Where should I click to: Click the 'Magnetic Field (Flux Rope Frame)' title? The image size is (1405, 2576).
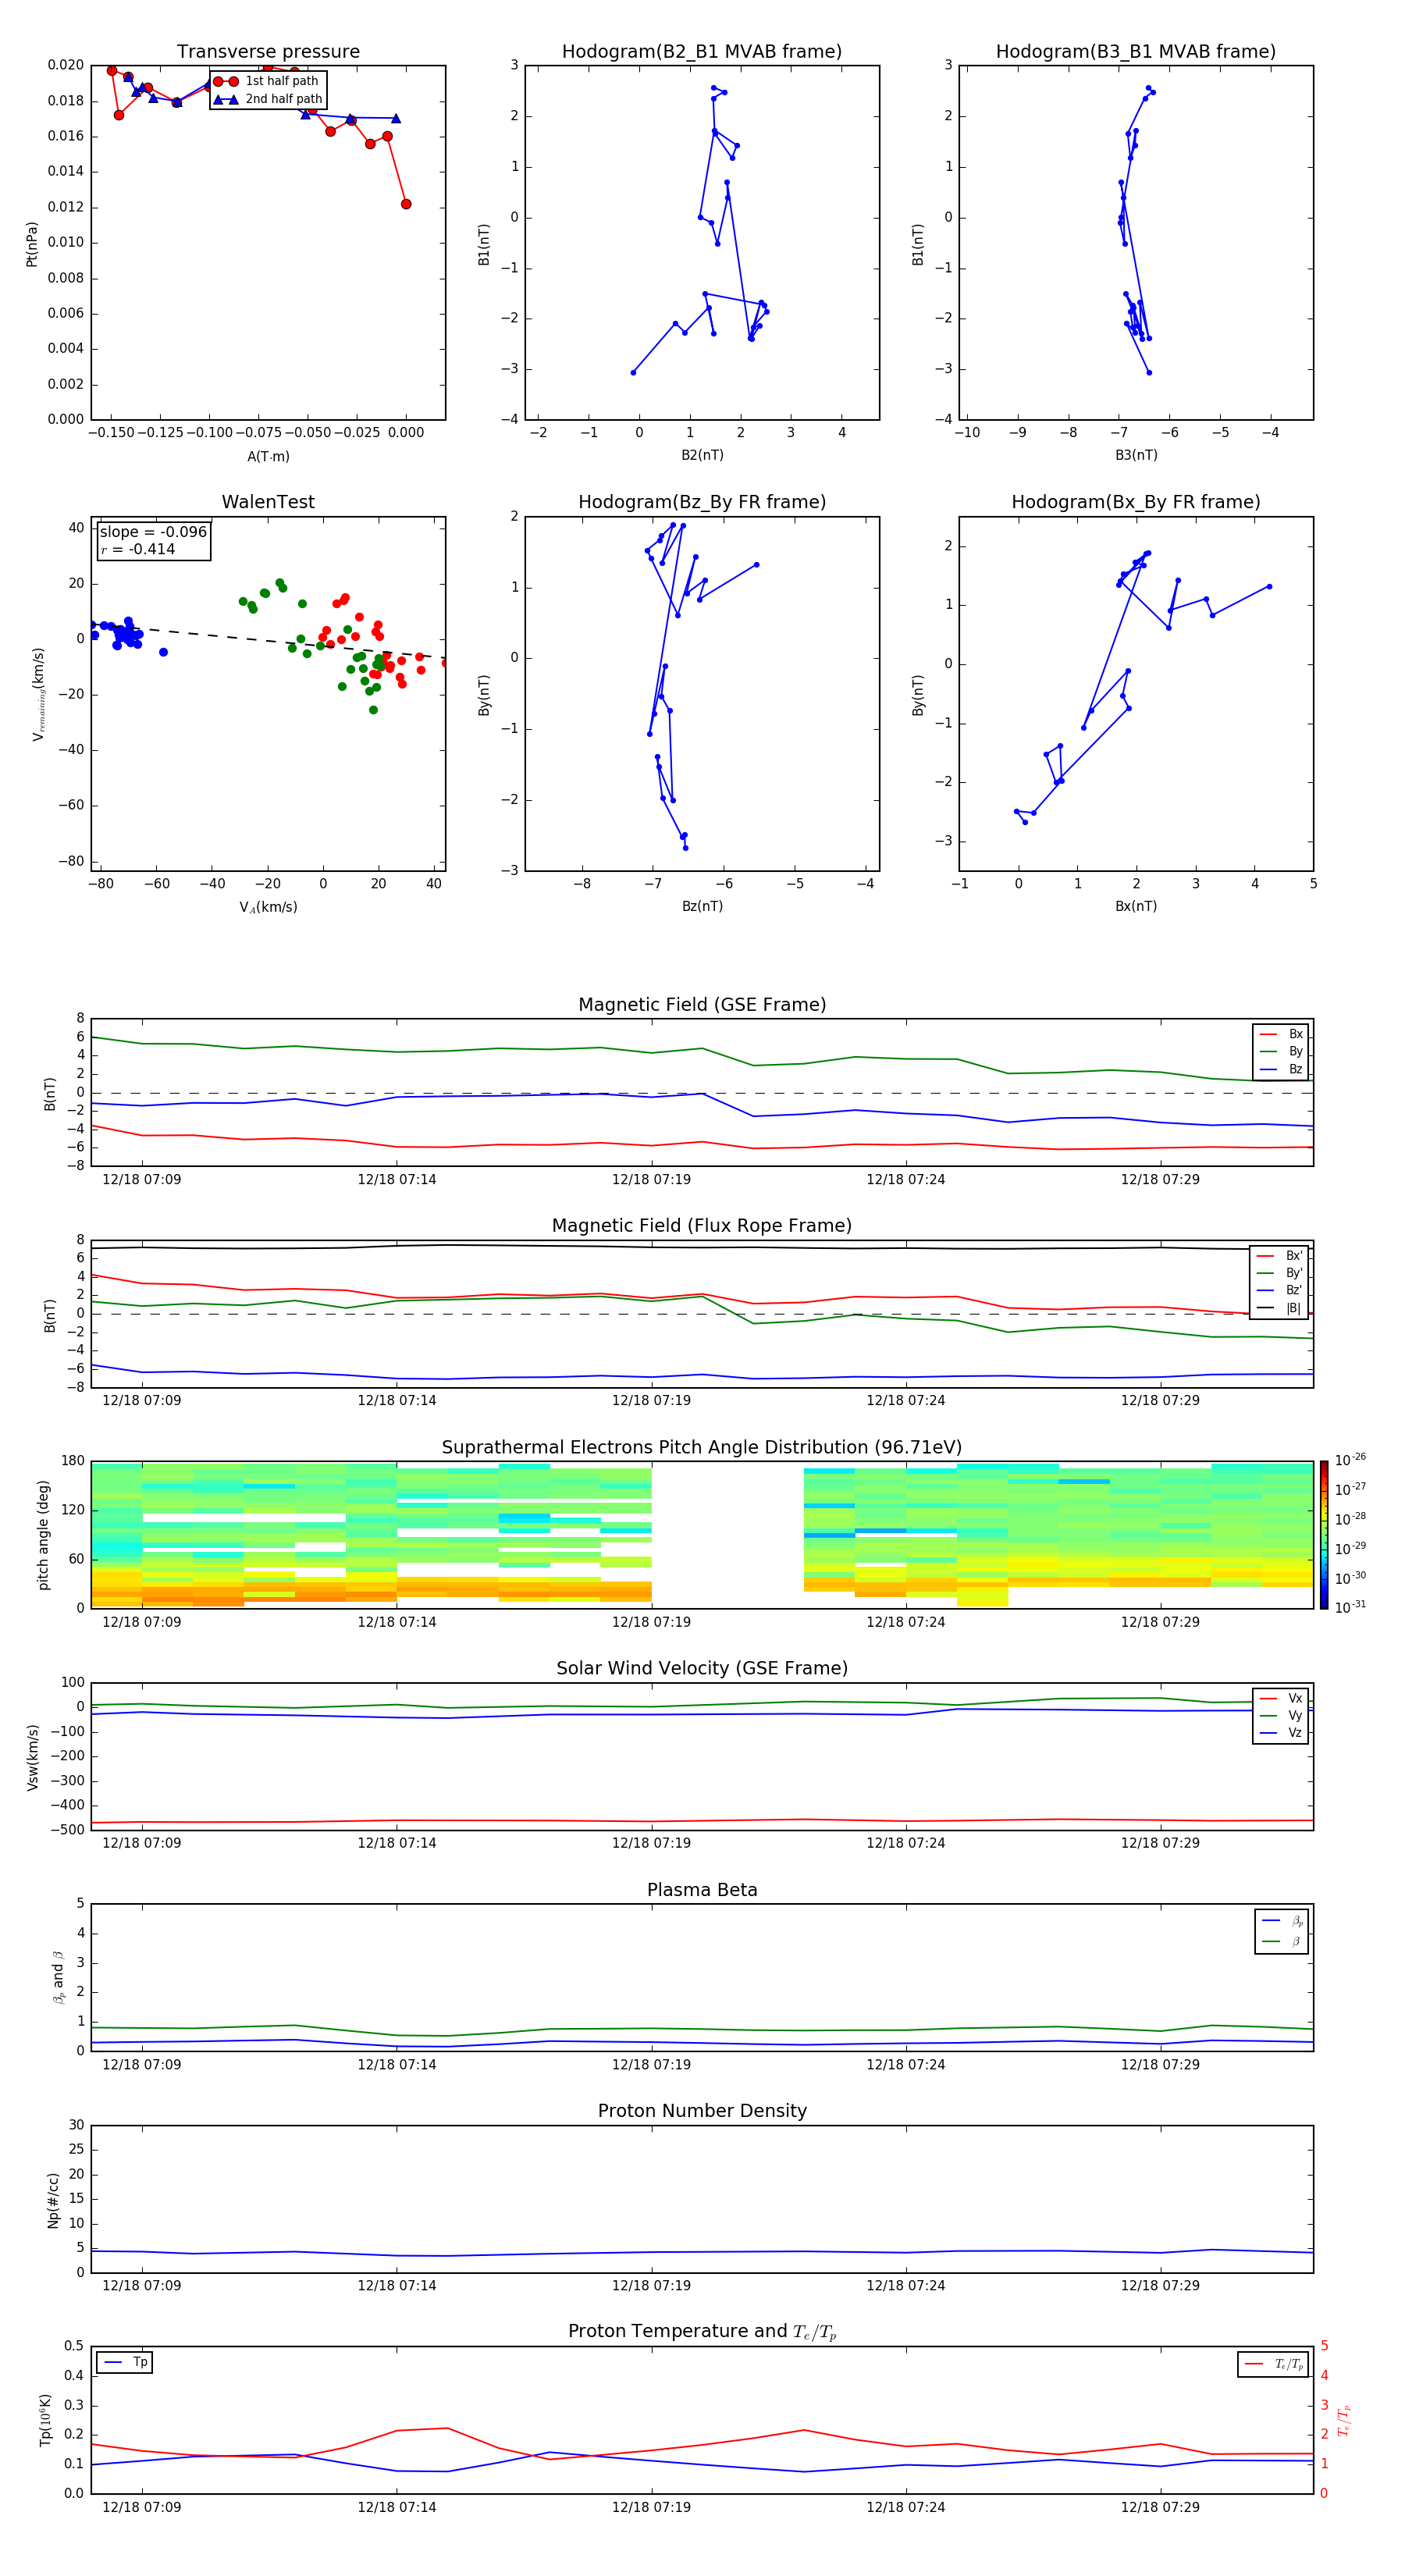(x=702, y=1226)
